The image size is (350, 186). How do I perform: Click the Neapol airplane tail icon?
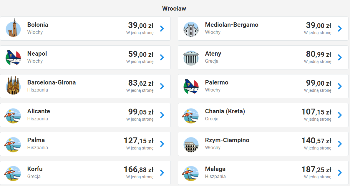pyautogui.click(x=13, y=57)
